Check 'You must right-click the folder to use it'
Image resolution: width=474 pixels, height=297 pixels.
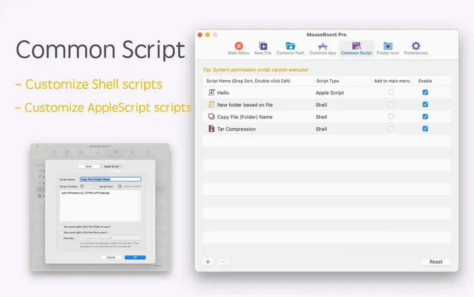(61, 227)
